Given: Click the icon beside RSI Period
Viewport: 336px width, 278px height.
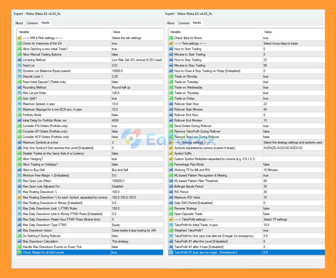Looking at the screenshot, I should point(171,192).
